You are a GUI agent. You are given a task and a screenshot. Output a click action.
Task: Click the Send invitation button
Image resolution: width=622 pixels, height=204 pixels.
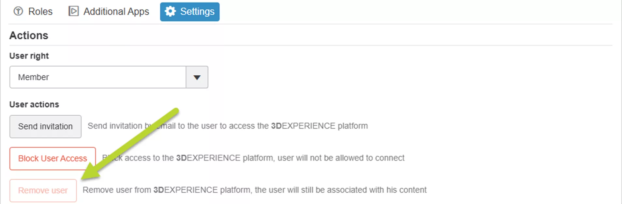coord(45,126)
